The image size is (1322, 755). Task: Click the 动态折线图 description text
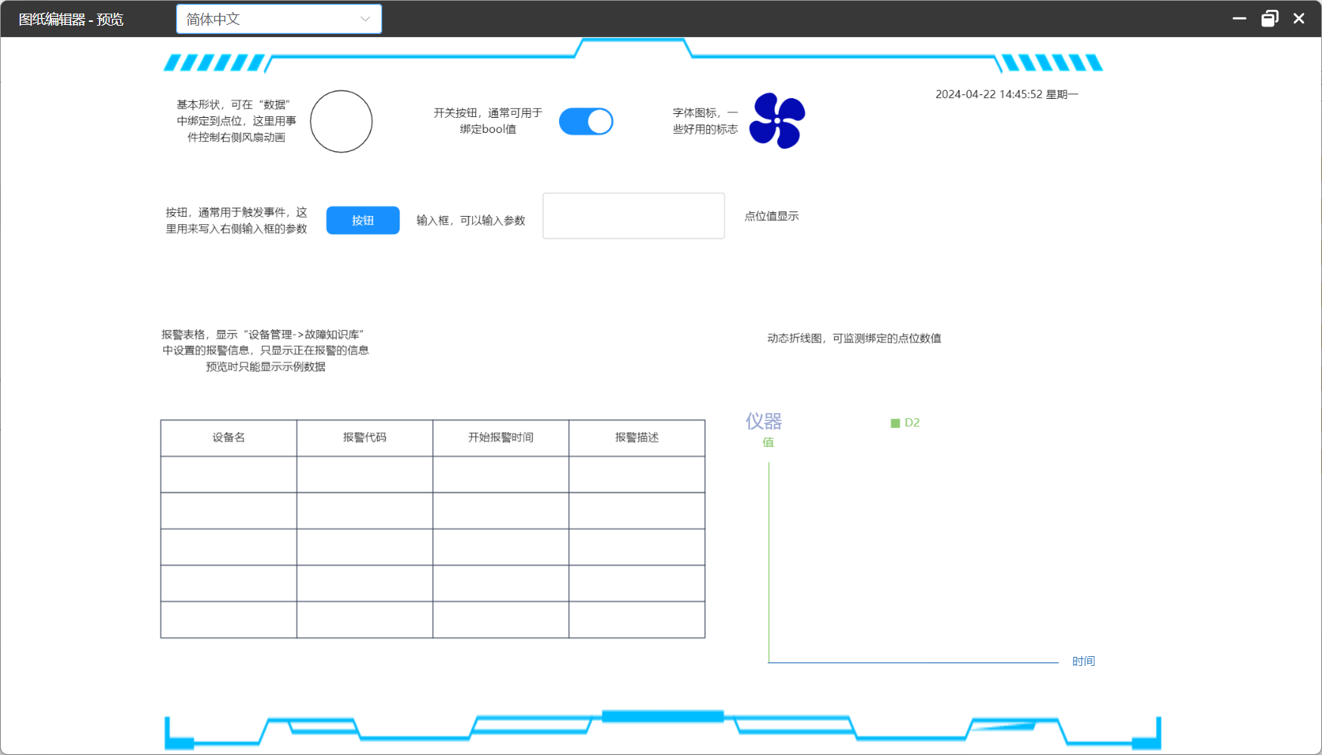[854, 338]
